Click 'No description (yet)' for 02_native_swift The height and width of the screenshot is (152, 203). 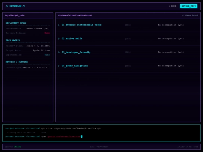tap(171, 39)
